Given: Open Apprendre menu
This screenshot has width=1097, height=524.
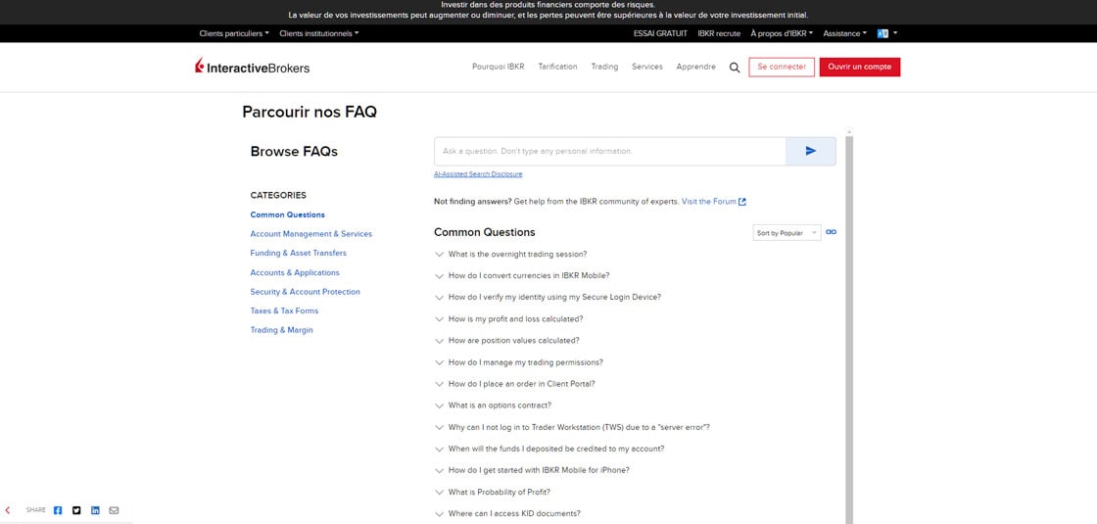Looking at the screenshot, I should pyautogui.click(x=696, y=68).
